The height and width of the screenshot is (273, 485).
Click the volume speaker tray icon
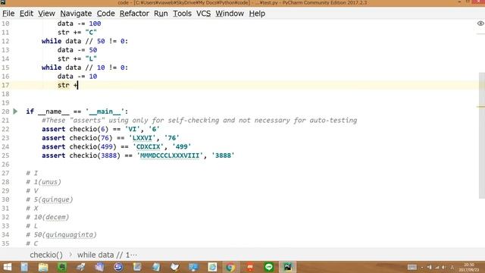click(x=444, y=267)
